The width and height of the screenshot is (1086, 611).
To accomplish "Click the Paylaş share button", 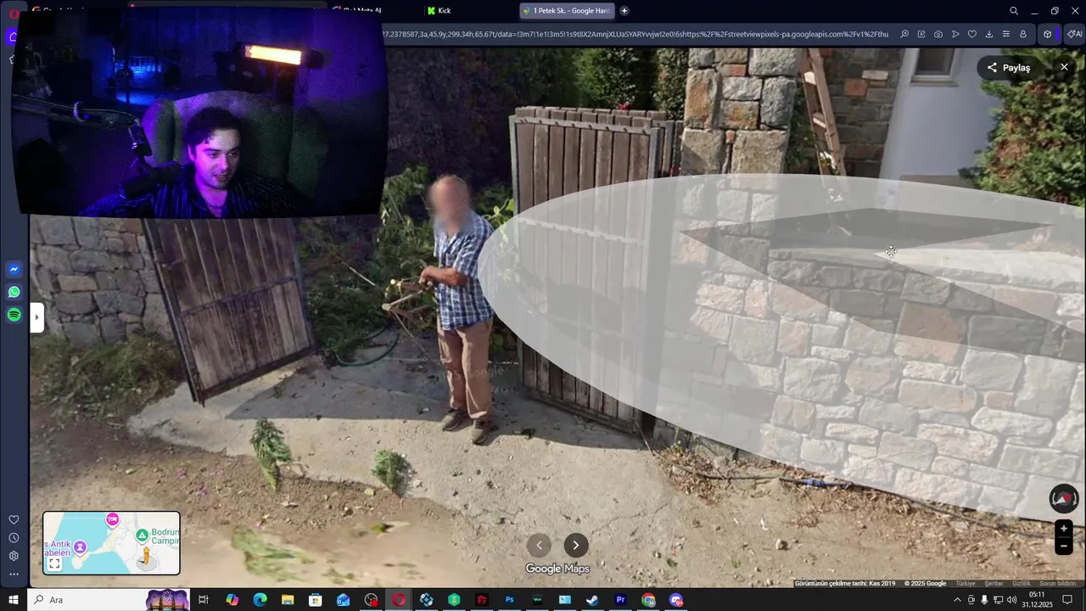I will pyautogui.click(x=1008, y=68).
